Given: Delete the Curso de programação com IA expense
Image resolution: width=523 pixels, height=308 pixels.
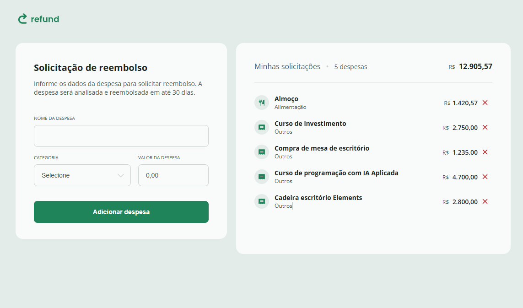Looking at the screenshot, I should [485, 177].
